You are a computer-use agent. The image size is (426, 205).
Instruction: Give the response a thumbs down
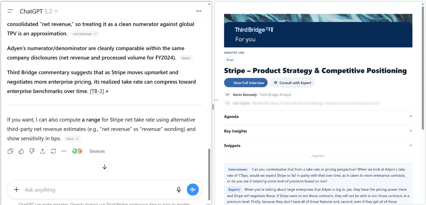pos(32,151)
